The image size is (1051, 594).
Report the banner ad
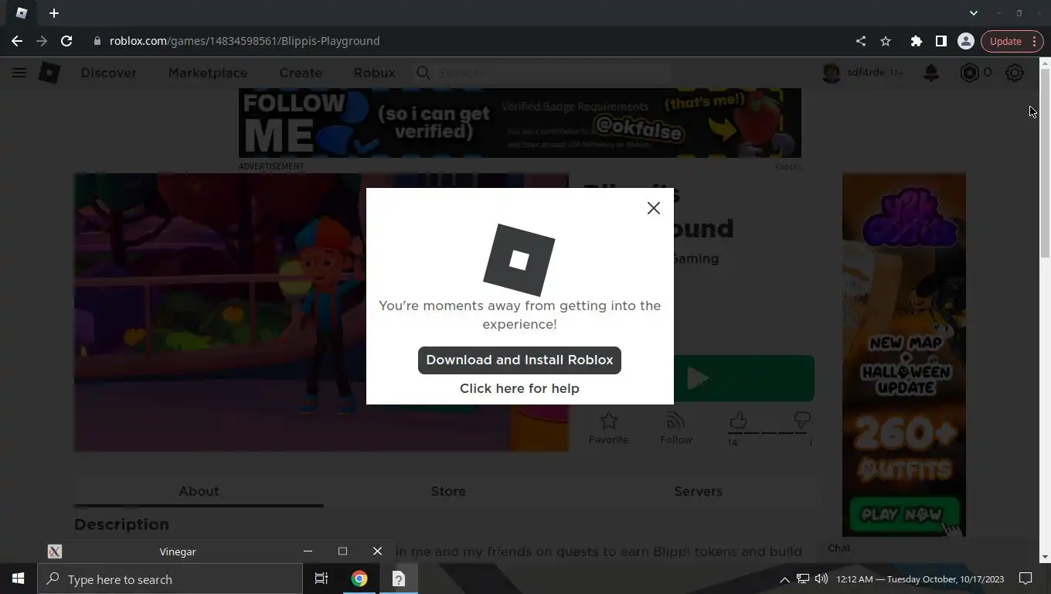click(x=787, y=166)
